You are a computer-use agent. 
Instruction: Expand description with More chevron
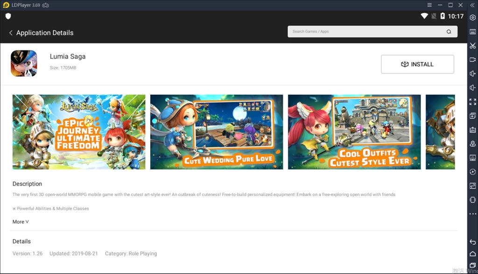click(x=21, y=222)
